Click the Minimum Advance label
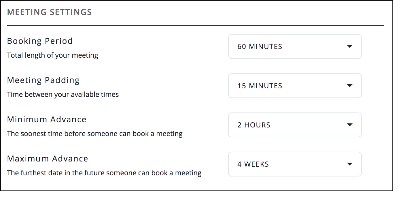Image resolution: width=405 pixels, height=203 pixels. [47, 119]
